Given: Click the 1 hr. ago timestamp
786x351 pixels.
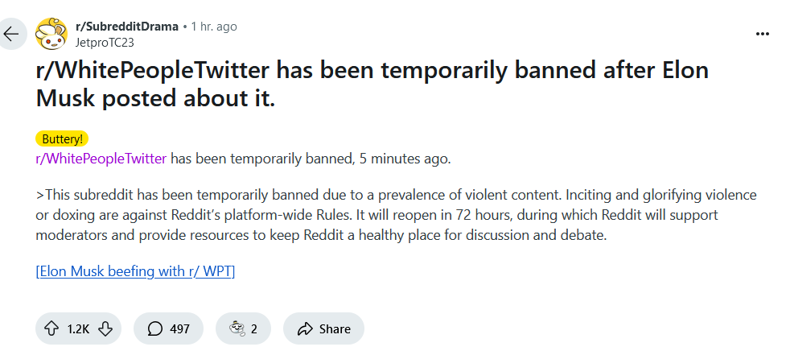Looking at the screenshot, I should [214, 27].
